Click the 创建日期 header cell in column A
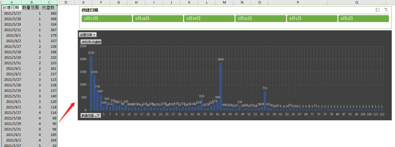Image resolution: width=395 pixels, height=147 pixels. point(12,8)
